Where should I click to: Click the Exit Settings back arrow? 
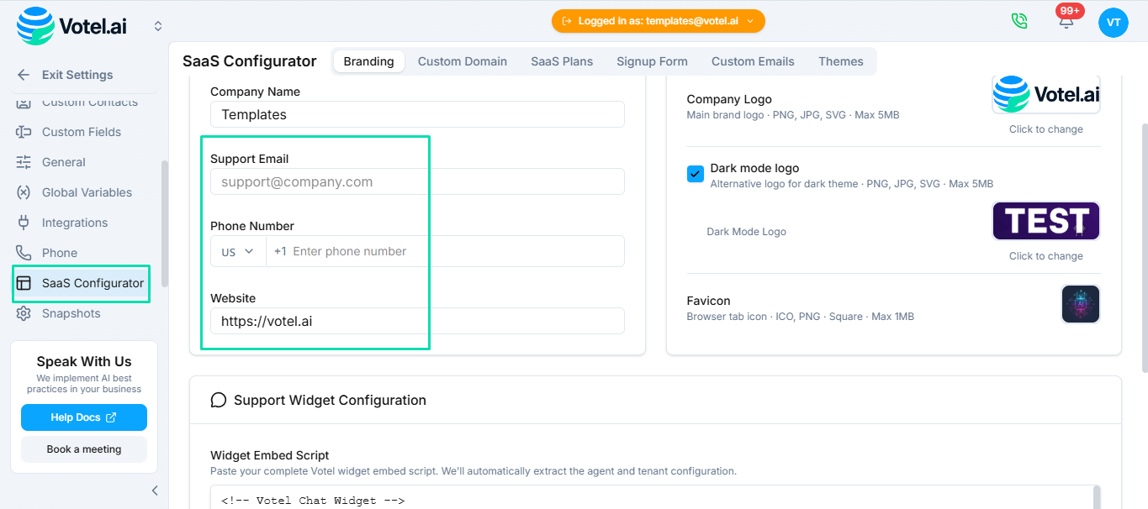pyautogui.click(x=24, y=75)
